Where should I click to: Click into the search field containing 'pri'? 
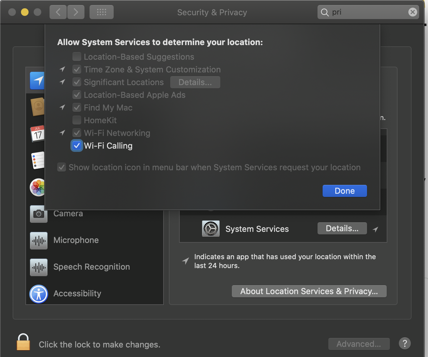(368, 12)
